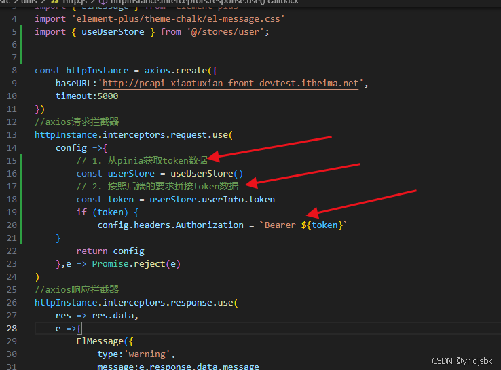Click the //axios响应拦截器 comment
The width and height of the screenshot is (501, 370).
(77, 289)
